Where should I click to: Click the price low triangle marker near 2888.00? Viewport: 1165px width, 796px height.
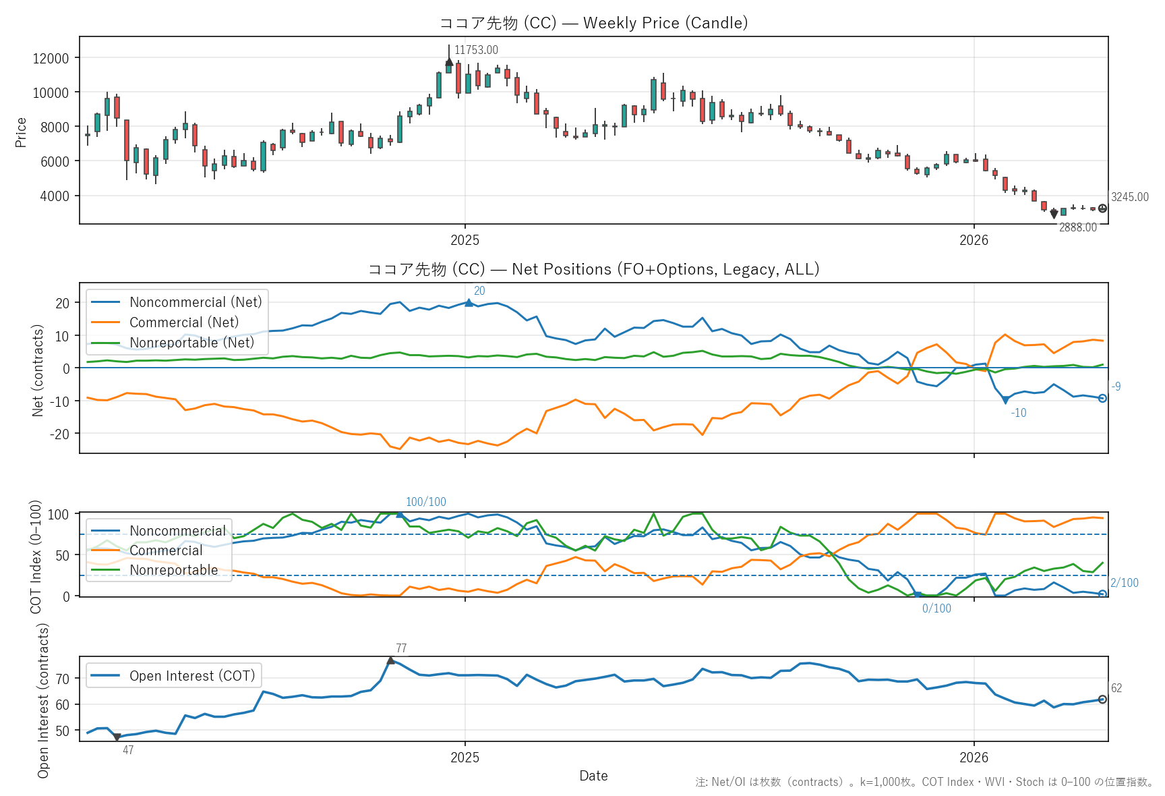point(1054,215)
